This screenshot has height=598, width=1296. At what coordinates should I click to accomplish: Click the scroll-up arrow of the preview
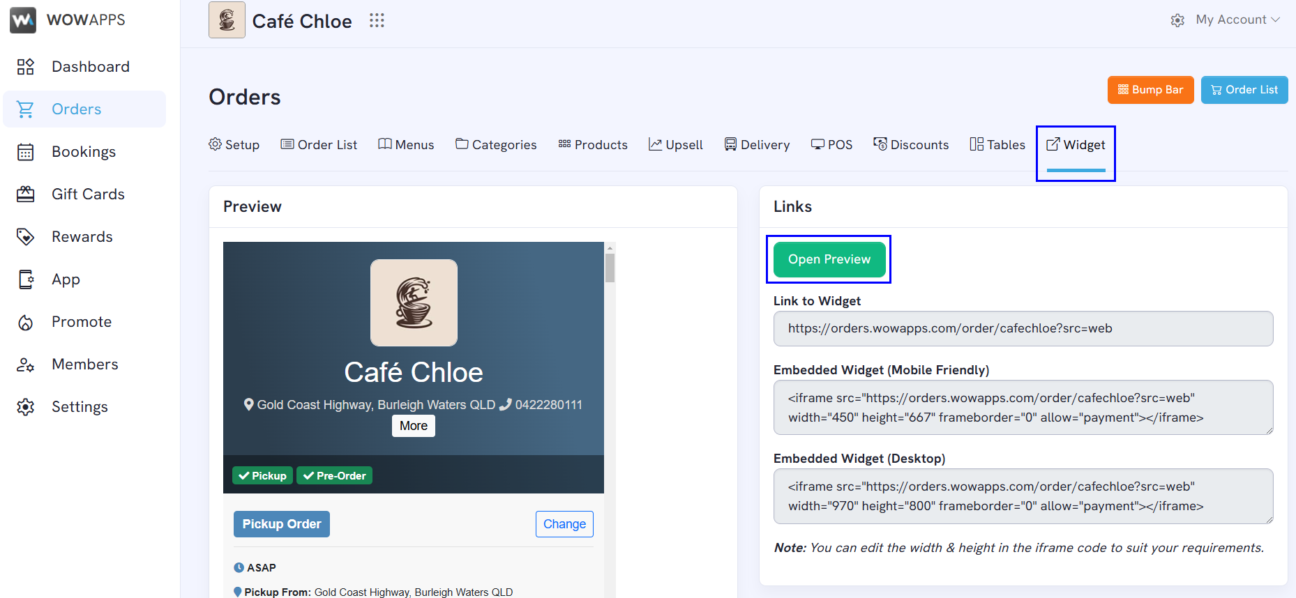pos(610,247)
